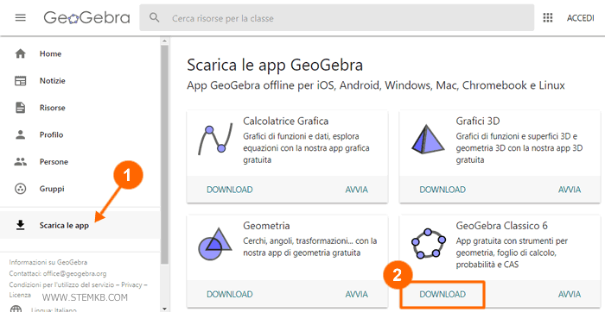
Task: Click the Profilo person icon
Action: click(20, 134)
